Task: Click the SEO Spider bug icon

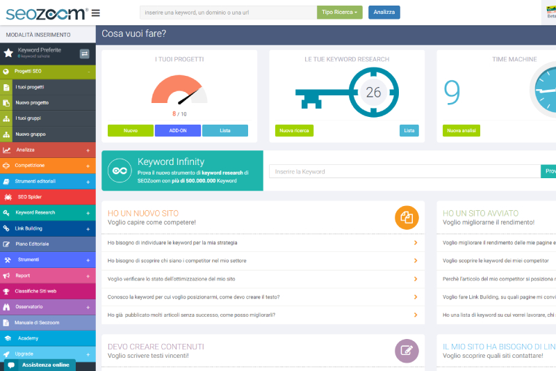Action: [8, 197]
